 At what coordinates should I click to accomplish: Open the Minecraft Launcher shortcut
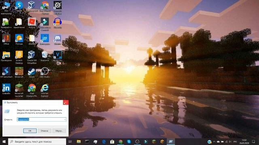tap(19, 90)
